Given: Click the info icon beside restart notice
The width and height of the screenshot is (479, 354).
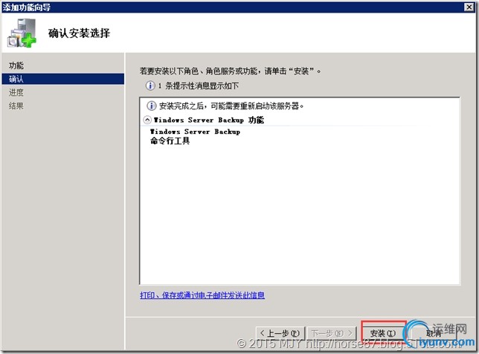Looking at the screenshot, I should tap(152, 106).
